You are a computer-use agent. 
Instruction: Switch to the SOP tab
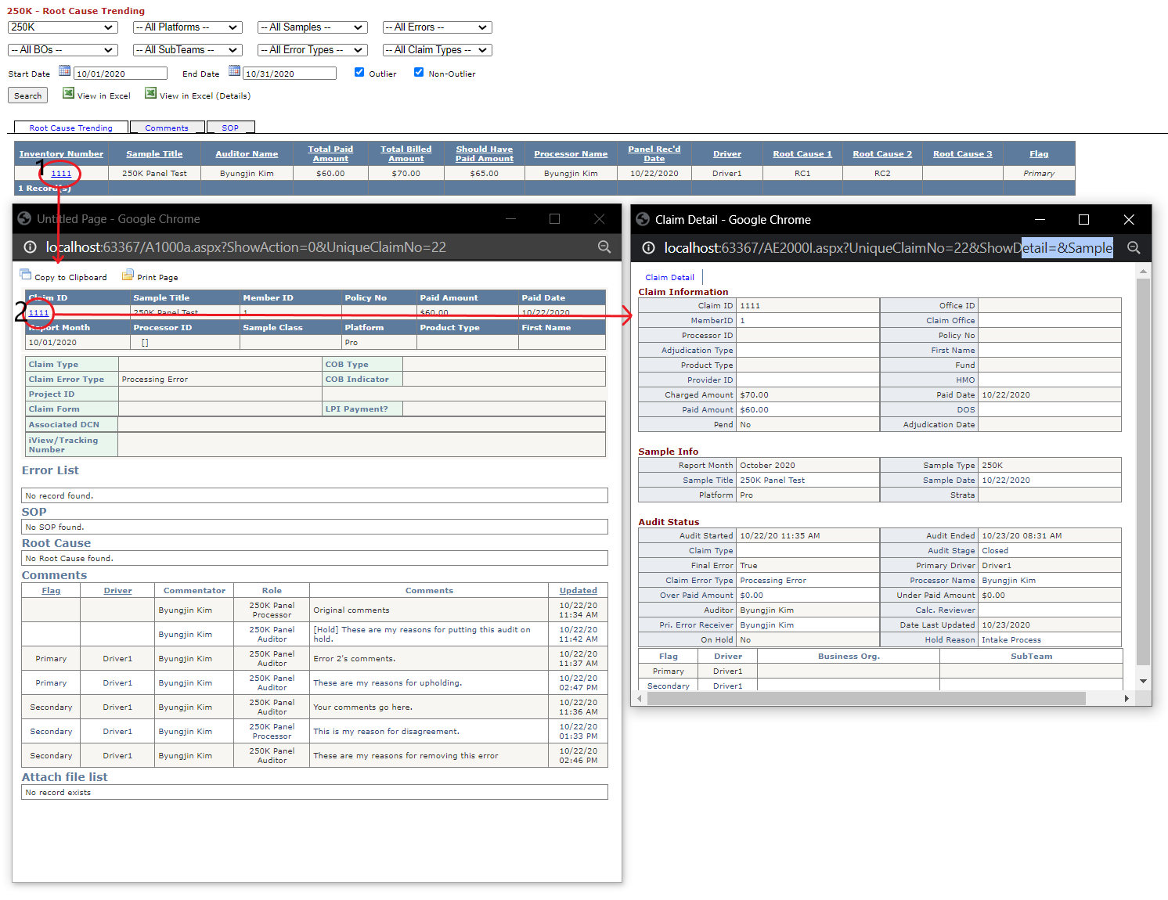click(230, 128)
